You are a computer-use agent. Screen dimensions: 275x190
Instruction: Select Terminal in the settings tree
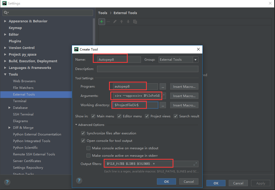20,101
